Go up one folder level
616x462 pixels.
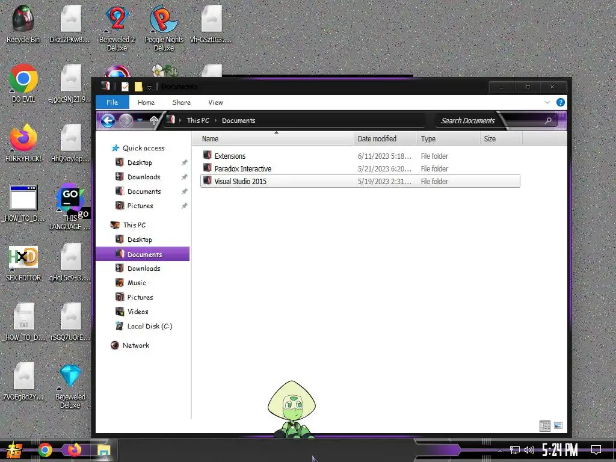click(x=154, y=120)
